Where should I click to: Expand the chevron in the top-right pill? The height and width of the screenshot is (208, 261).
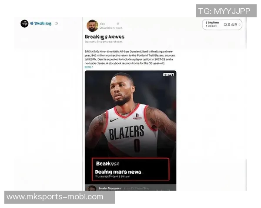coord(239,25)
